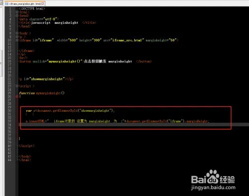Click line number 35 in the gutter
249x196 pixels.
coord(9,128)
